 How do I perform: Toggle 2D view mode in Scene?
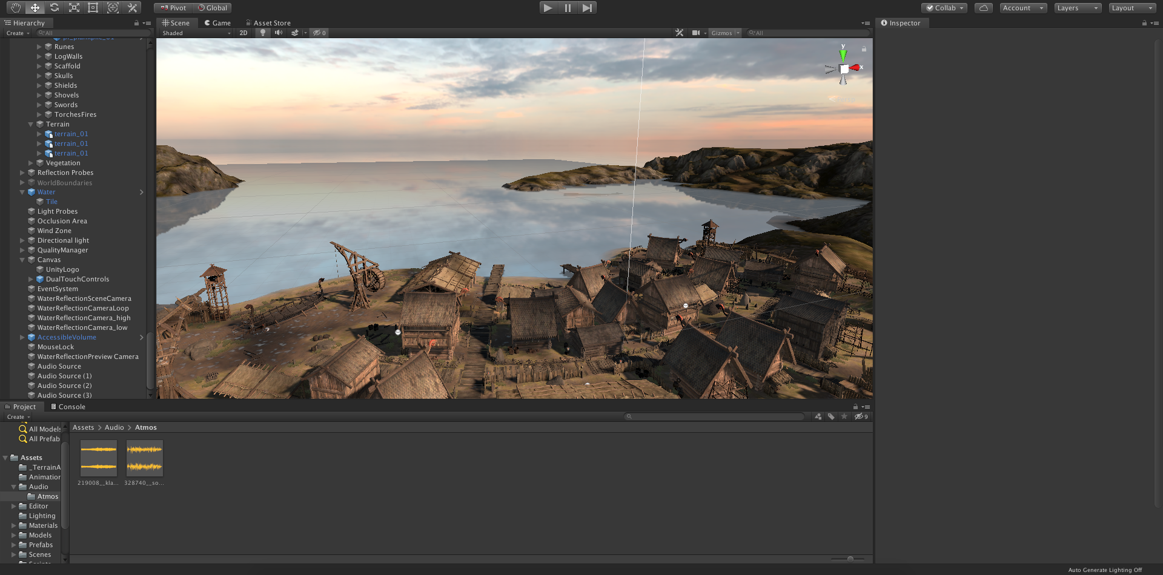(x=244, y=33)
